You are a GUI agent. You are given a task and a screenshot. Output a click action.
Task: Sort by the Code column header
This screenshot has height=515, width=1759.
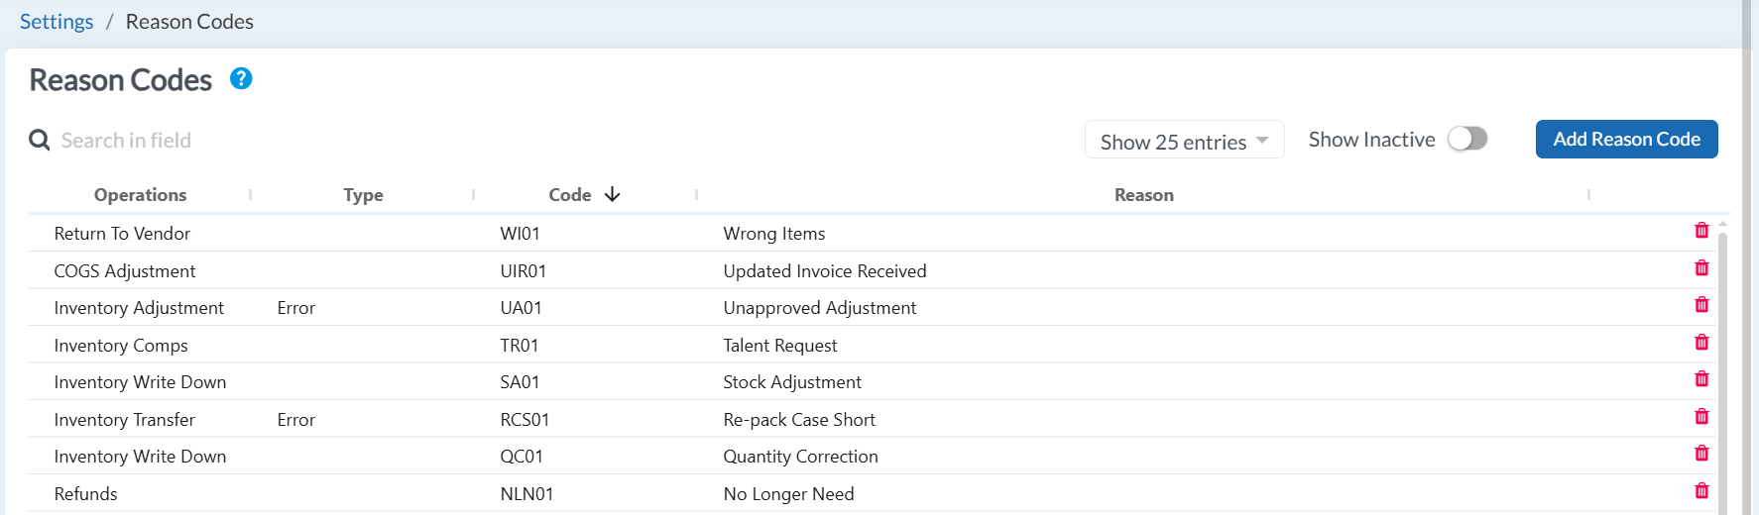(570, 195)
